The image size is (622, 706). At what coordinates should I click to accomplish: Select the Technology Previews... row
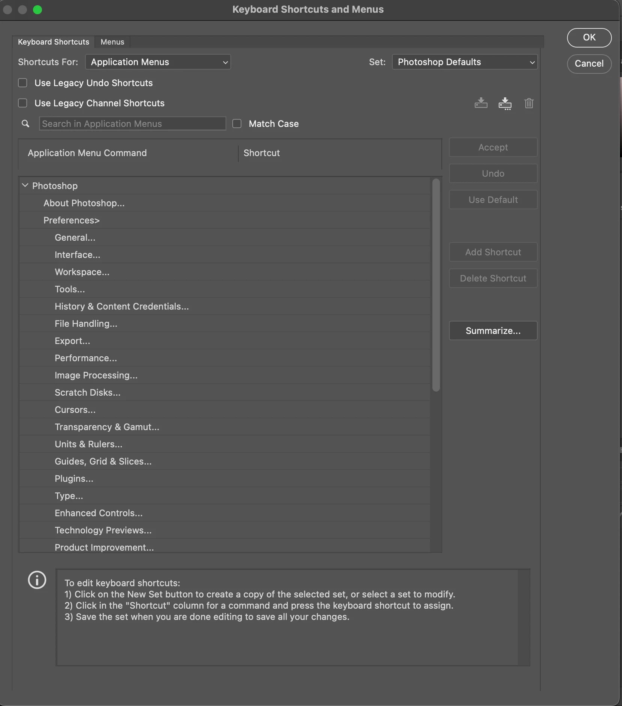click(x=224, y=530)
